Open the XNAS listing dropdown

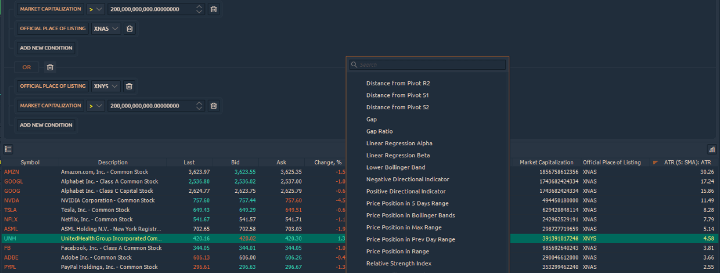[106, 28]
